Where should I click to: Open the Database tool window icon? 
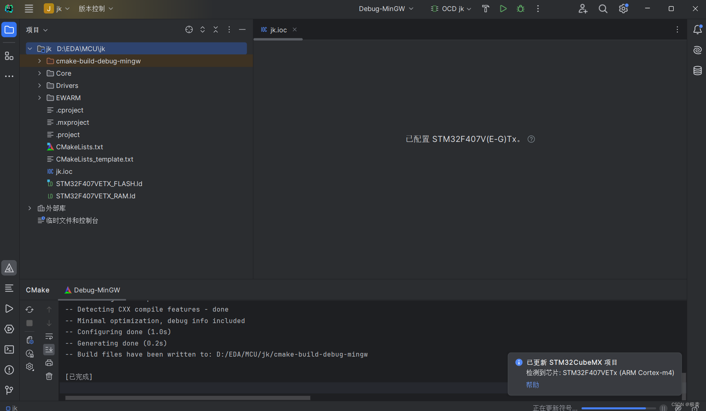point(697,70)
